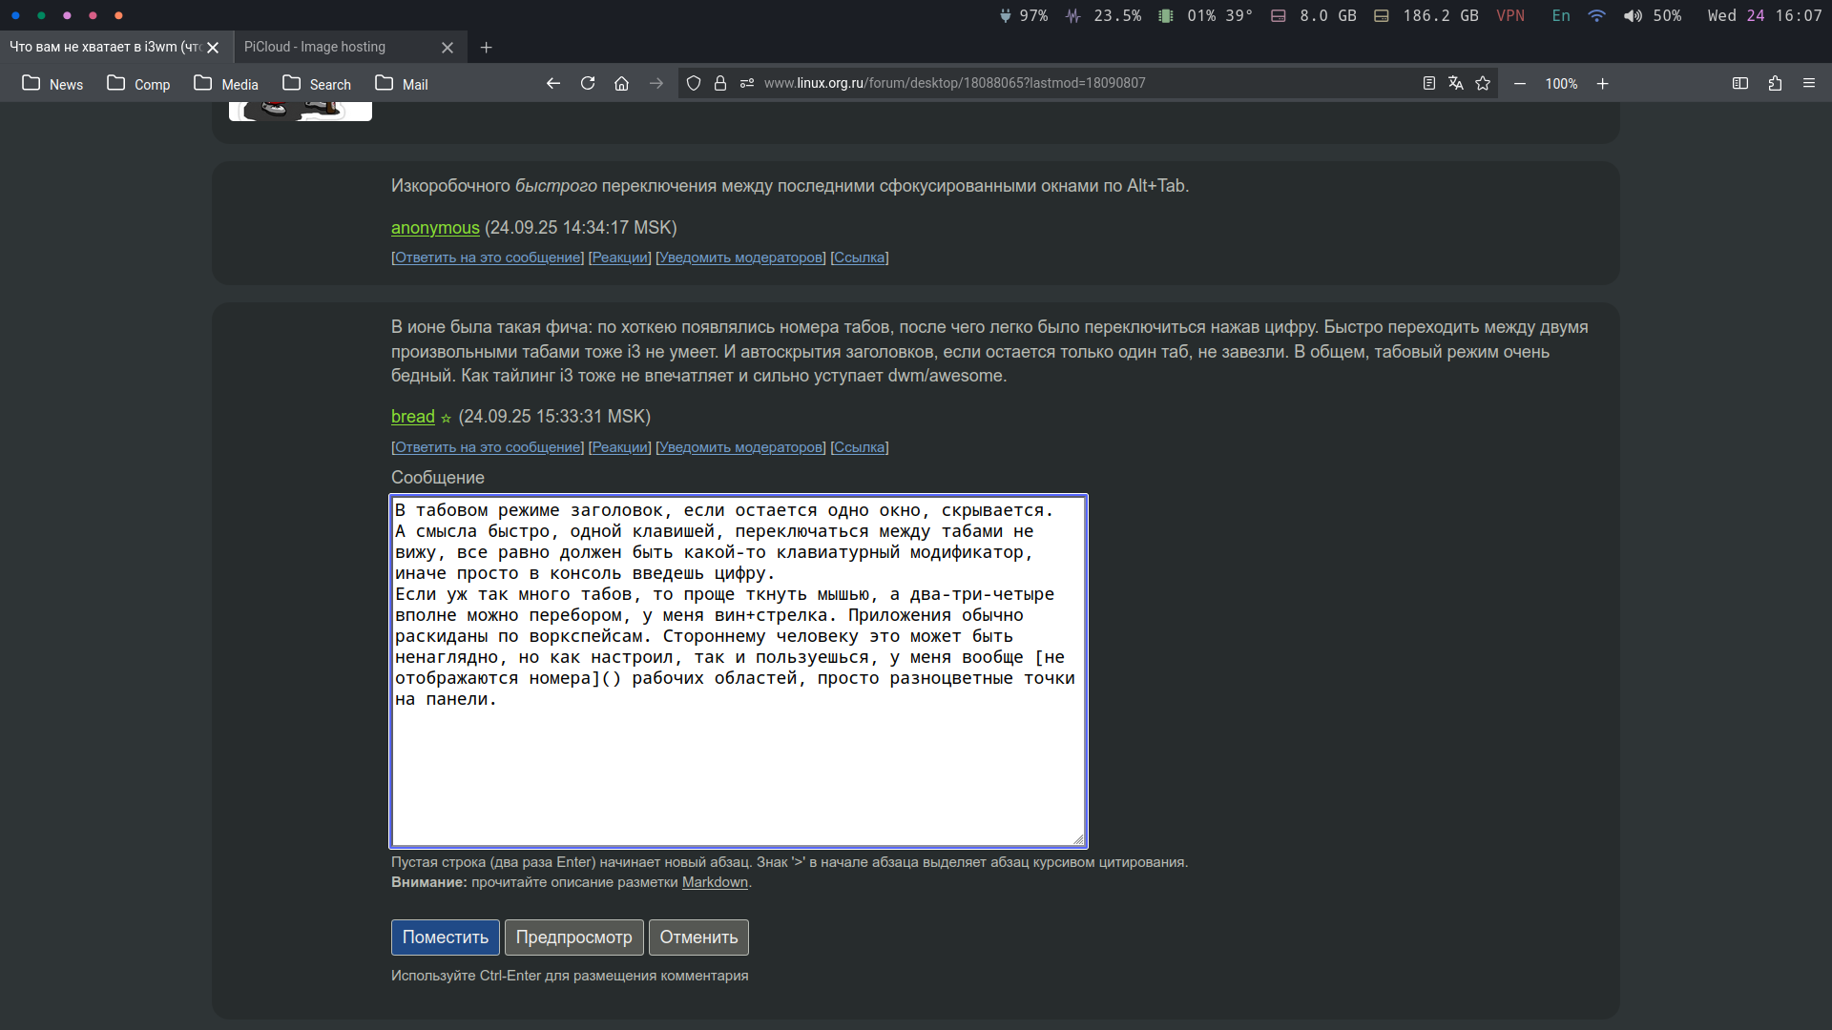
Task: Zoom in with the plus button
Action: click(1603, 84)
